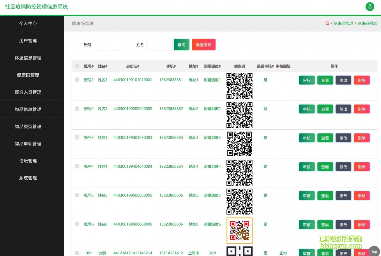Click 查看 button for 账号5
The width and height of the screenshot is (381, 256).
coord(325,196)
